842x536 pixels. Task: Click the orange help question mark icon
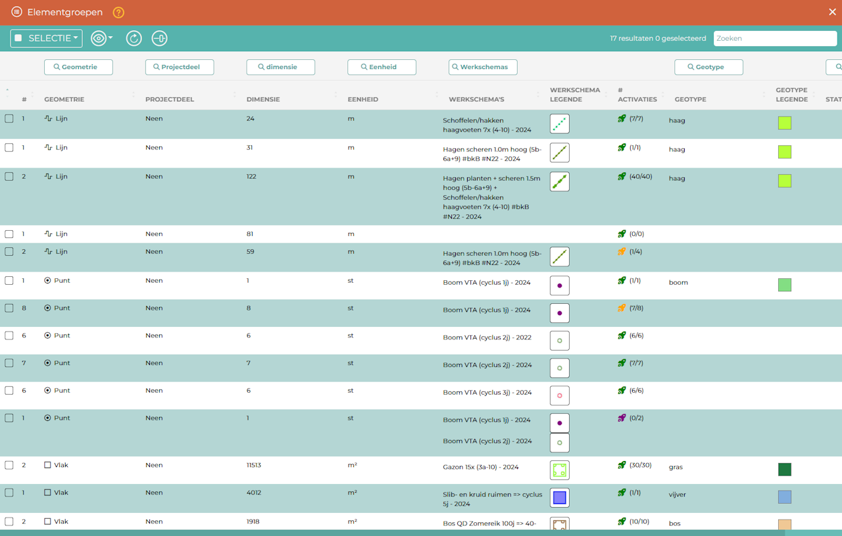pos(118,12)
